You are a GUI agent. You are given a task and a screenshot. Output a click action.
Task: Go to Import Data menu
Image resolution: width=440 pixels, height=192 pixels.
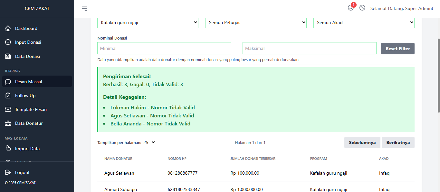pyautogui.click(x=27, y=149)
